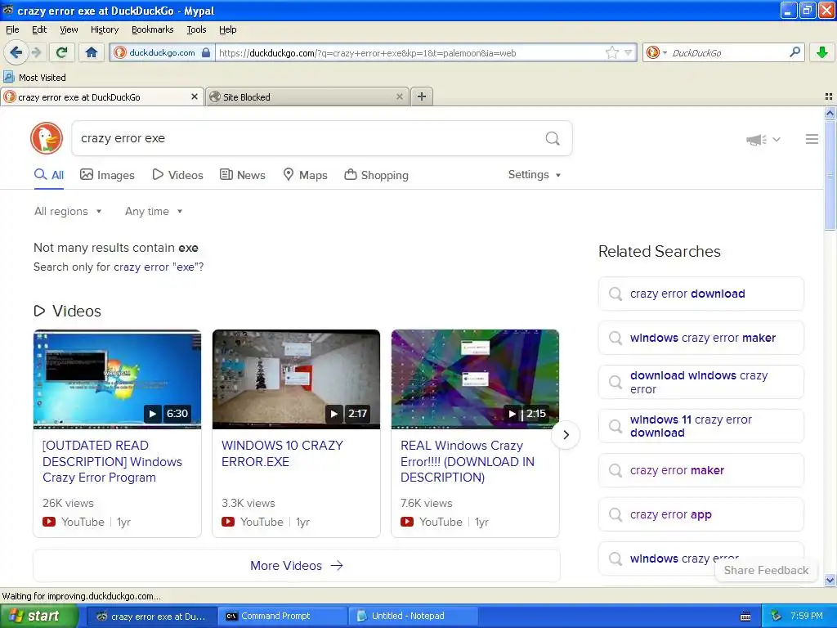The height and width of the screenshot is (628, 837).
Task: Reload the page with the Refresh icon
Action: coord(62,52)
